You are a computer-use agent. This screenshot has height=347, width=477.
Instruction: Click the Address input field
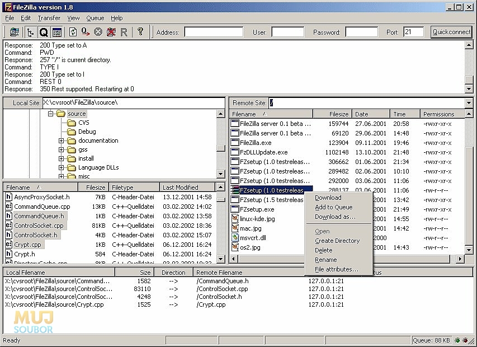pyautogui.click(x=214, y=32)
